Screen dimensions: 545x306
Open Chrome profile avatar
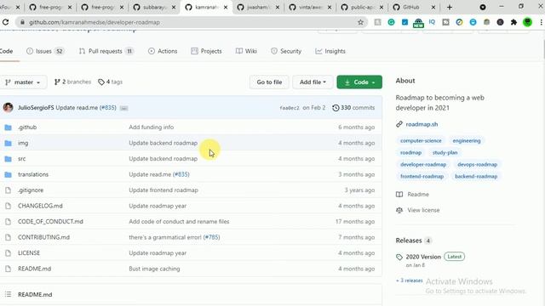click(x=527, y=22)
